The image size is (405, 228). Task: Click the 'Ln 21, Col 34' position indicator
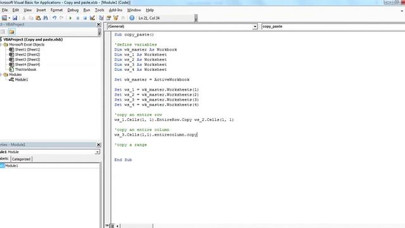pos(149,18)
